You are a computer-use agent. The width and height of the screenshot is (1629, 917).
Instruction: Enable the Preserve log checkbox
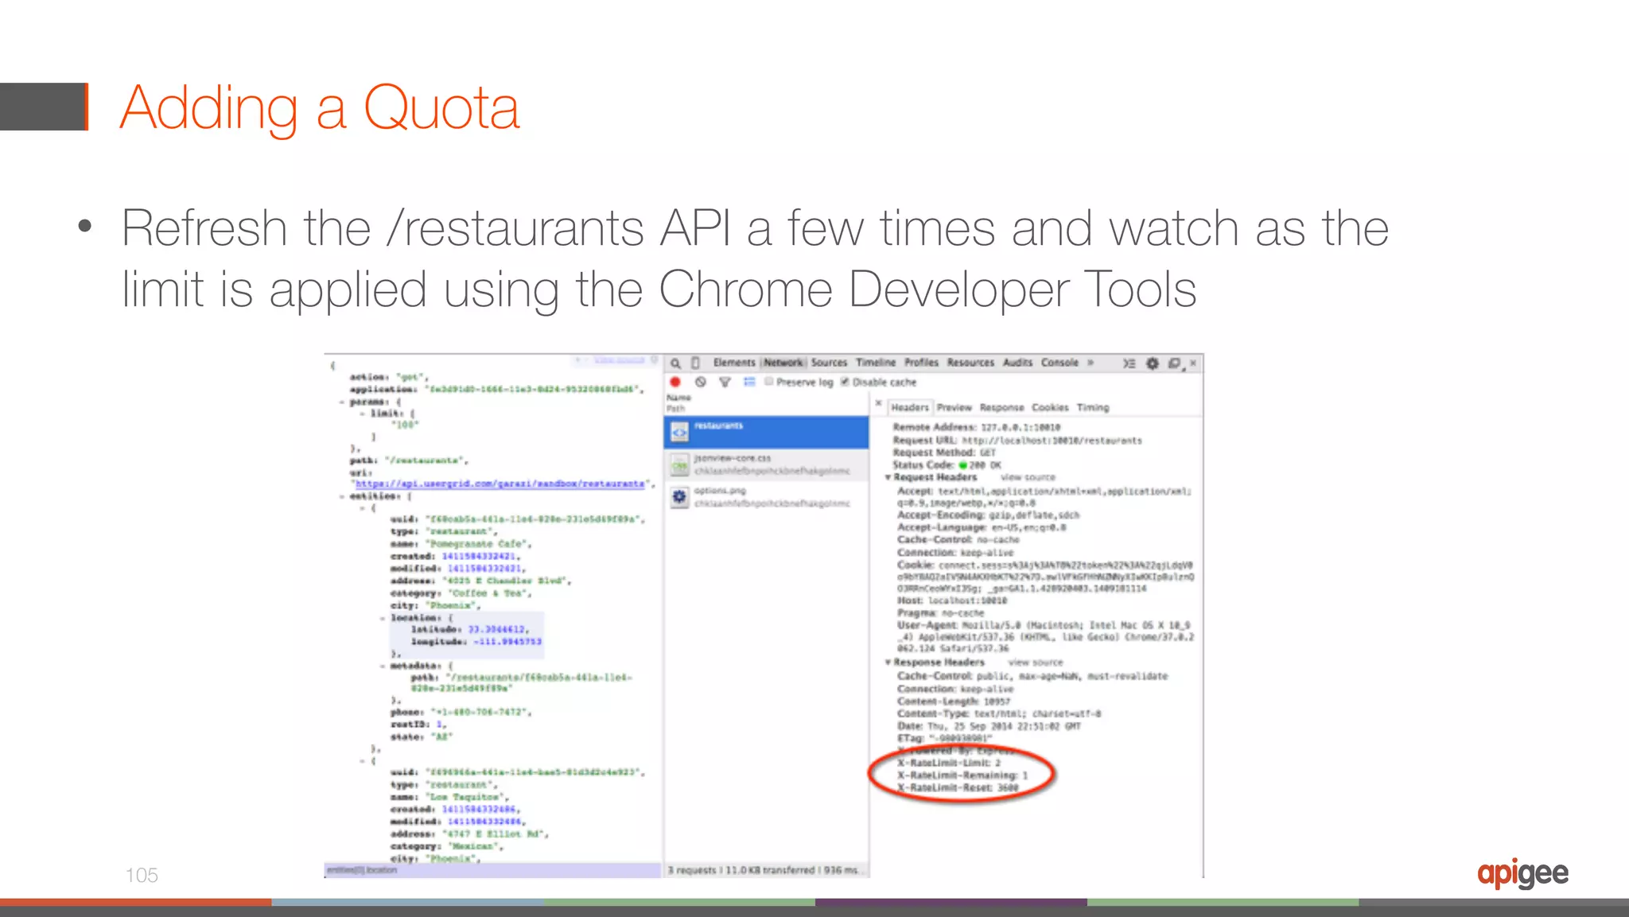[769, 382]
